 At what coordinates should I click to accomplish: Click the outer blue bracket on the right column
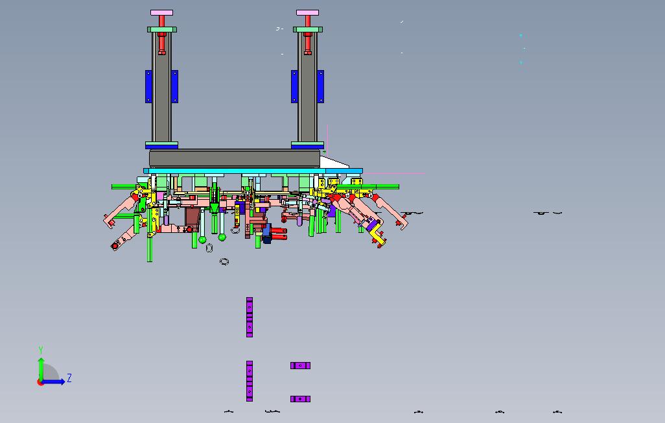[321, 87]
